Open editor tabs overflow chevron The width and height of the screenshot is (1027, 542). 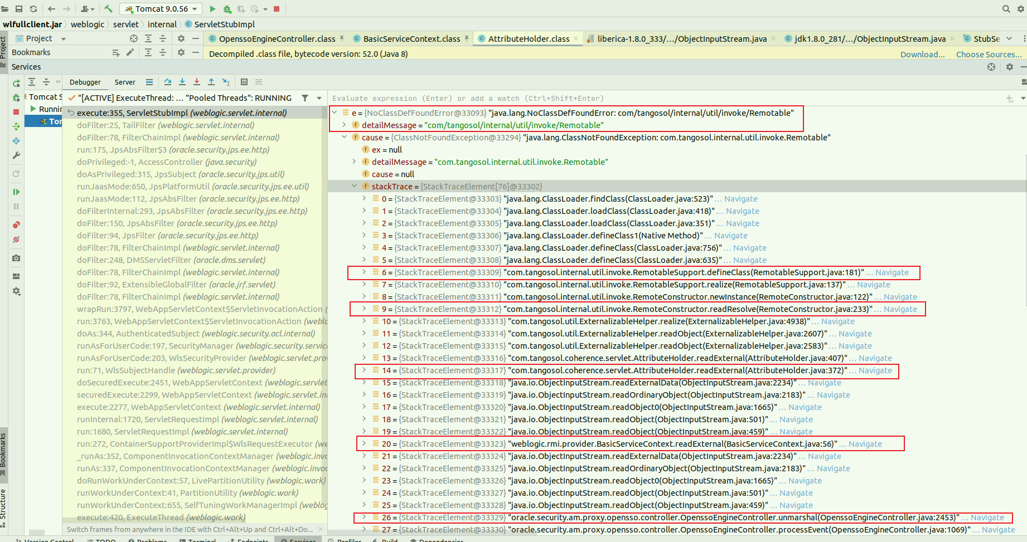click(1009, 38)
